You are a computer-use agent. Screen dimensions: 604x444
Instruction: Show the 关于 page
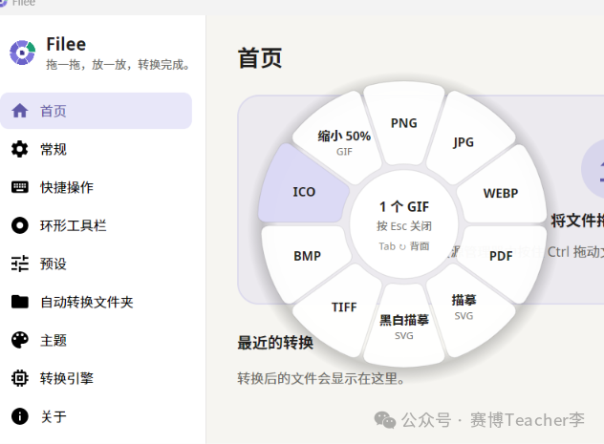click(97, 416)
